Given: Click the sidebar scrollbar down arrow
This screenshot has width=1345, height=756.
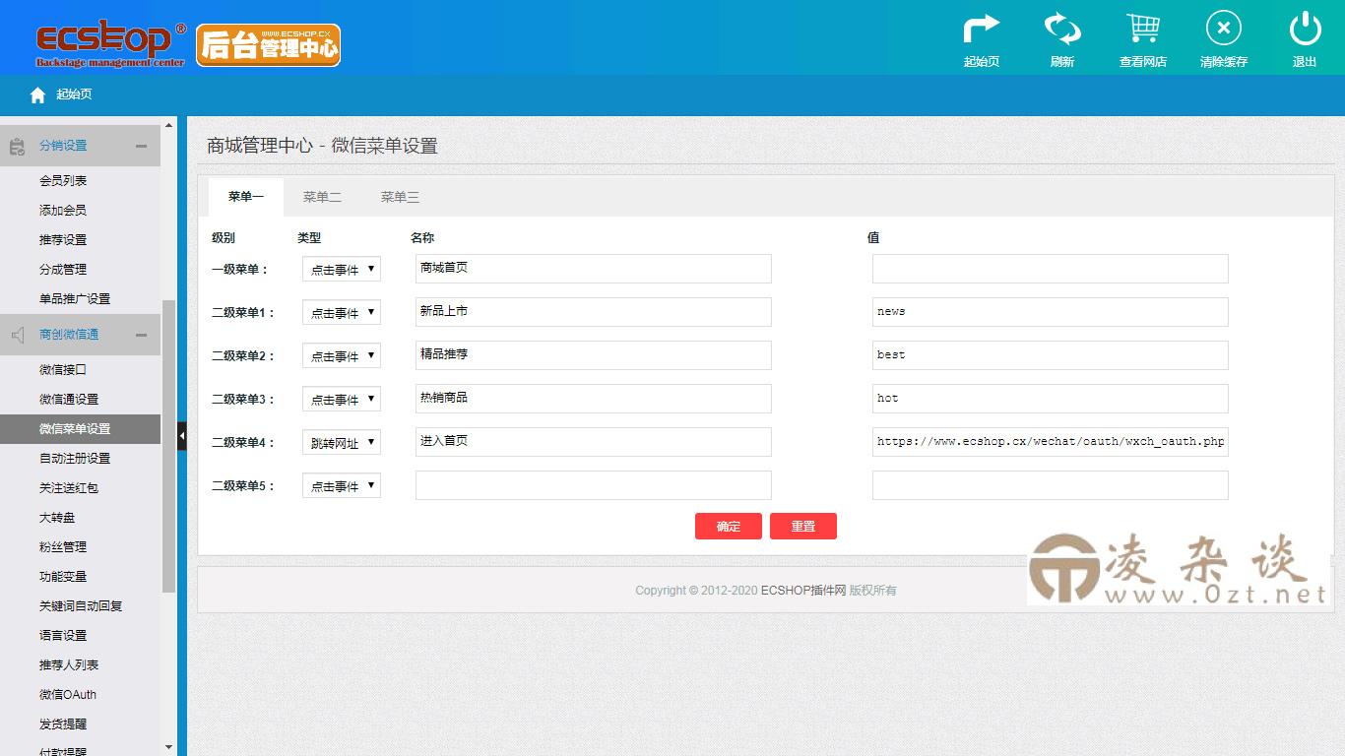Looking at the screenshot, I should click(168, 748).
